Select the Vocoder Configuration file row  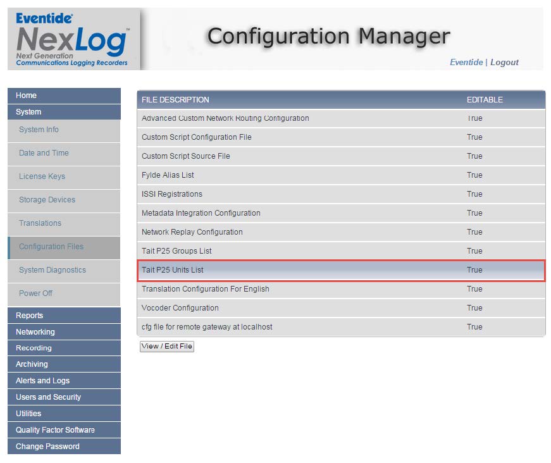180,308
